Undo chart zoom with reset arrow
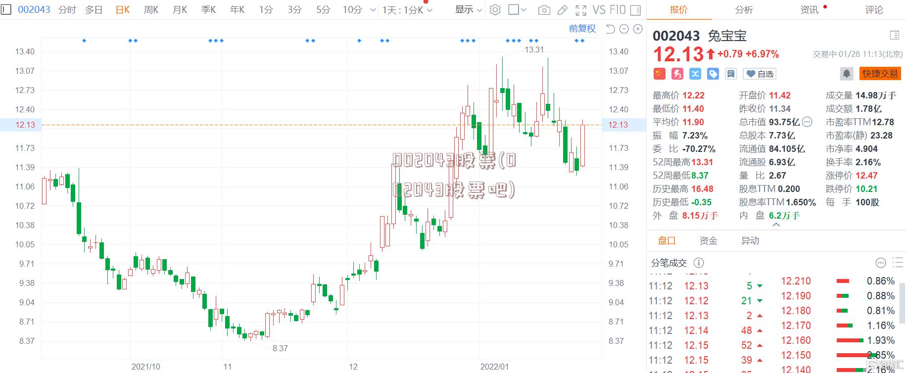 click(610, 29)
